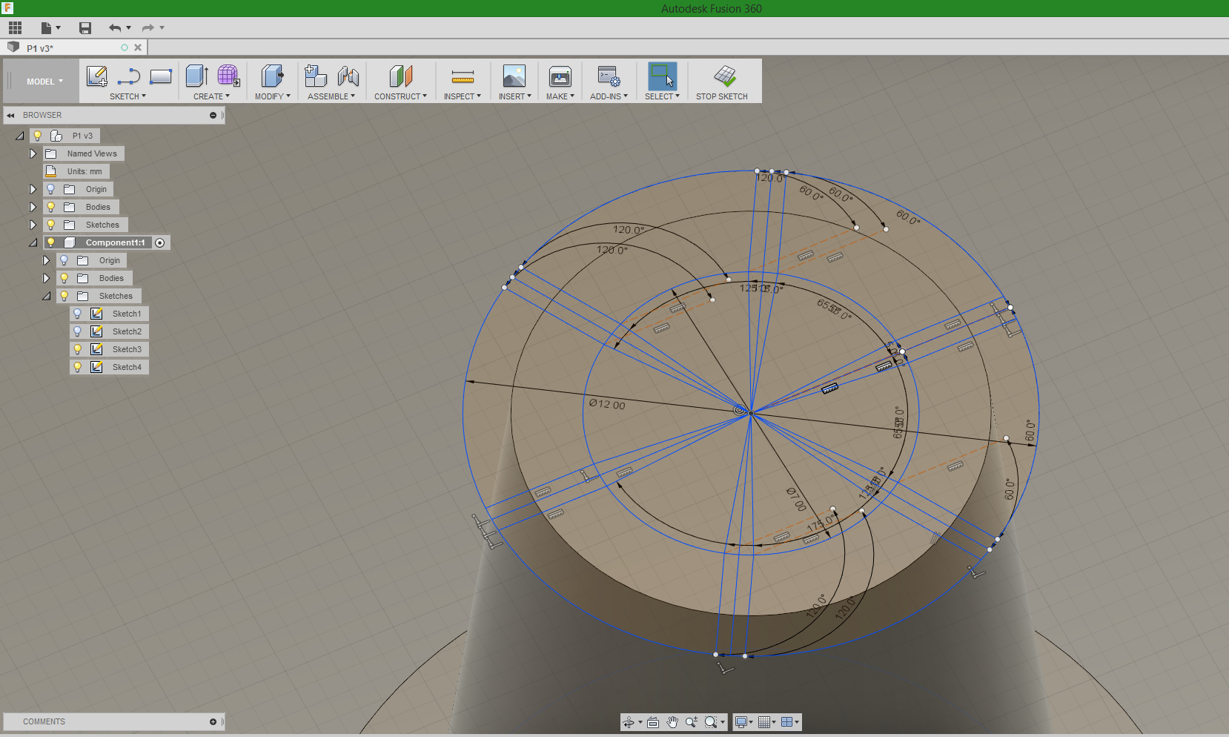Open the Viewports layout icon
The image size is (1229, 737).
(787, 722)
